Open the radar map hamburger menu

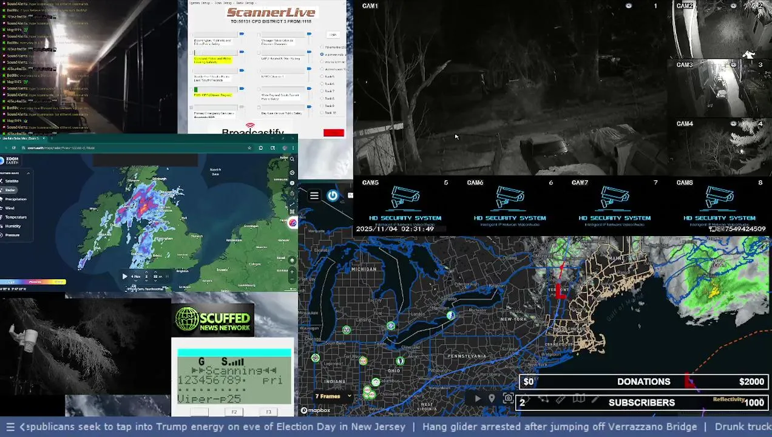[314, 195]
